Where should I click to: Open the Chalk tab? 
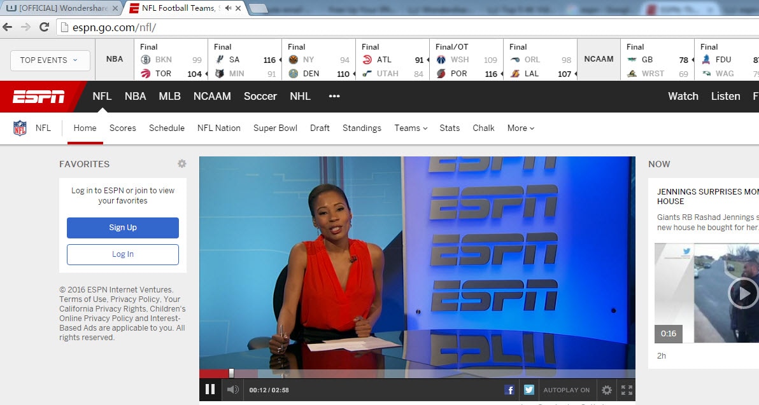click(x=483, y=128)
